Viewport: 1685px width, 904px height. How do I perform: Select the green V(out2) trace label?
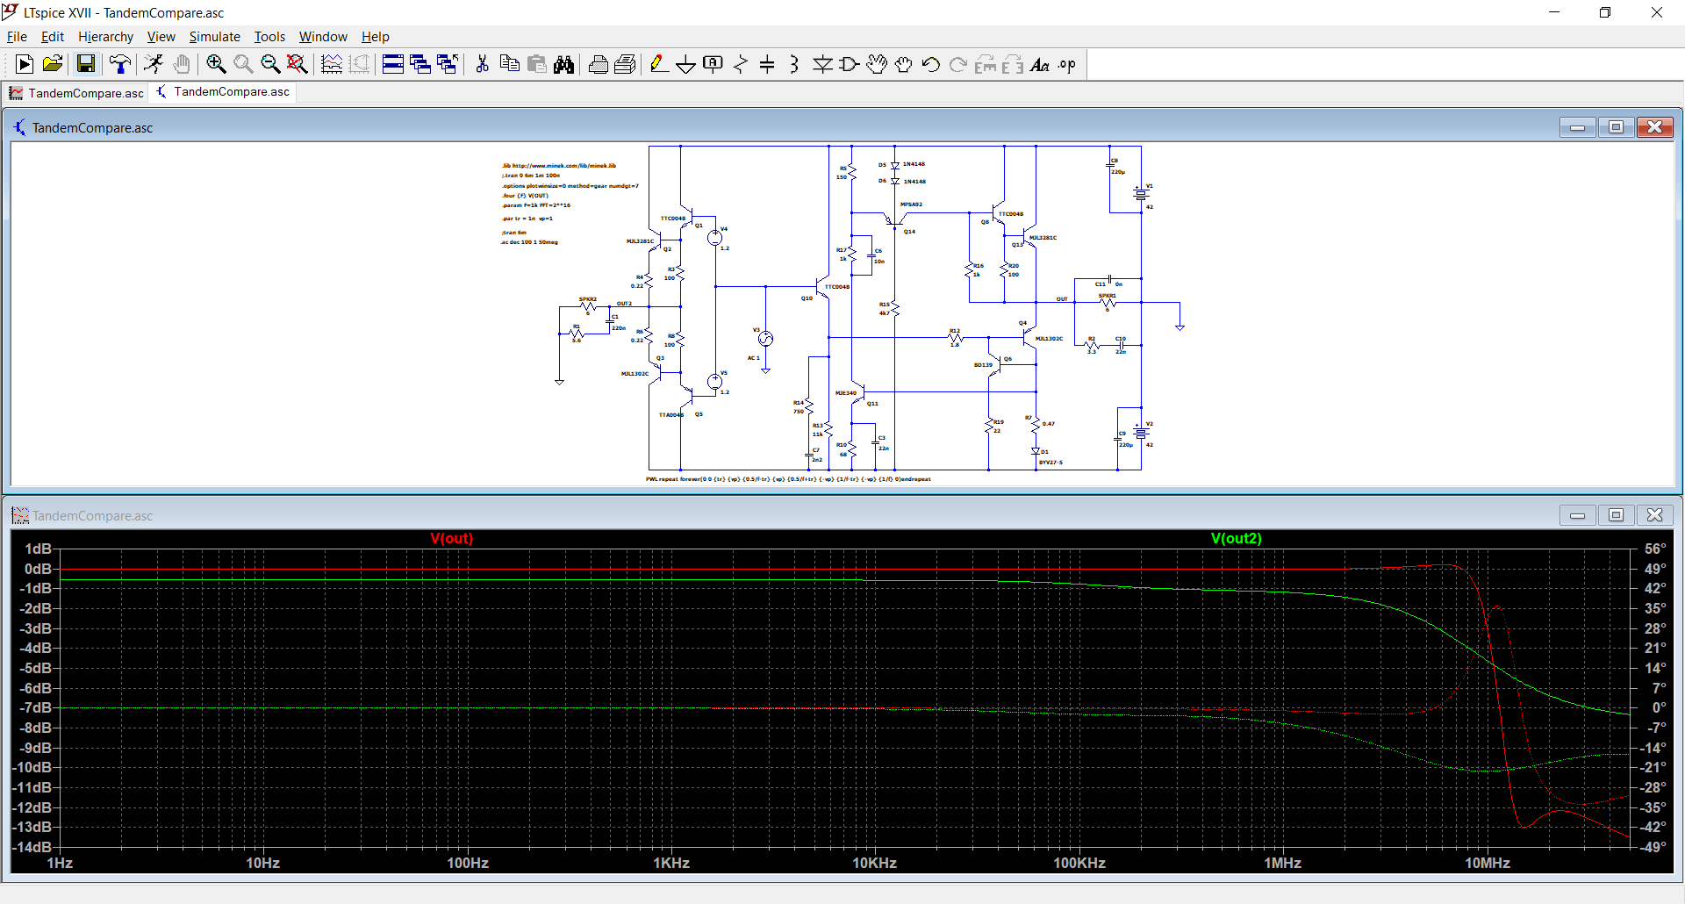pyautogui.click(x=1236, y=538)
